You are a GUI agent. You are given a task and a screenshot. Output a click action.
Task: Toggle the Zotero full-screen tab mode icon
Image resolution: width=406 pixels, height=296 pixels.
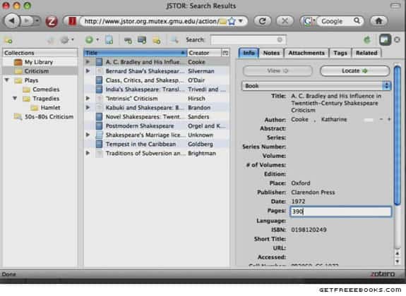tap(385, 39)
